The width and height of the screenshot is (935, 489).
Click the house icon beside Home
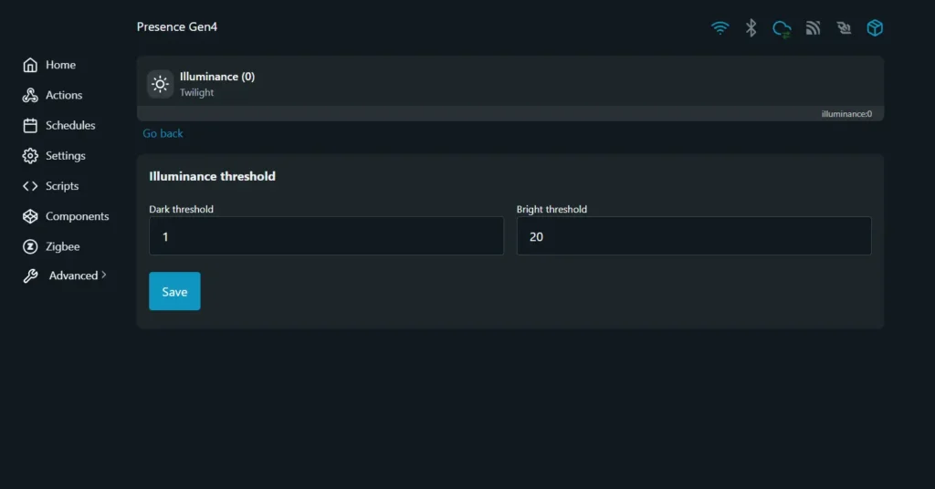[x=30, y=65]
